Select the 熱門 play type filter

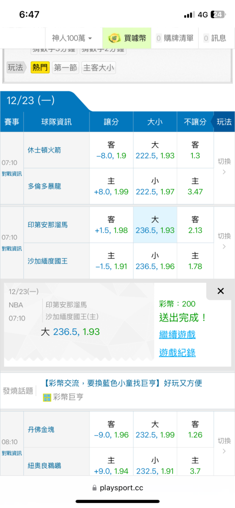point(40,68)
